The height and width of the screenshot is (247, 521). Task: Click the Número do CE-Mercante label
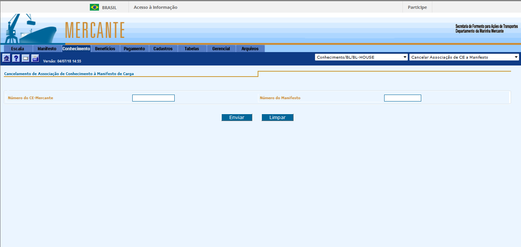tap(31, 98)
